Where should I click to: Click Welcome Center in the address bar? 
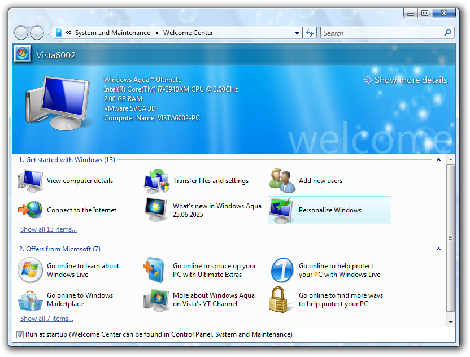(x=188, y=33)
